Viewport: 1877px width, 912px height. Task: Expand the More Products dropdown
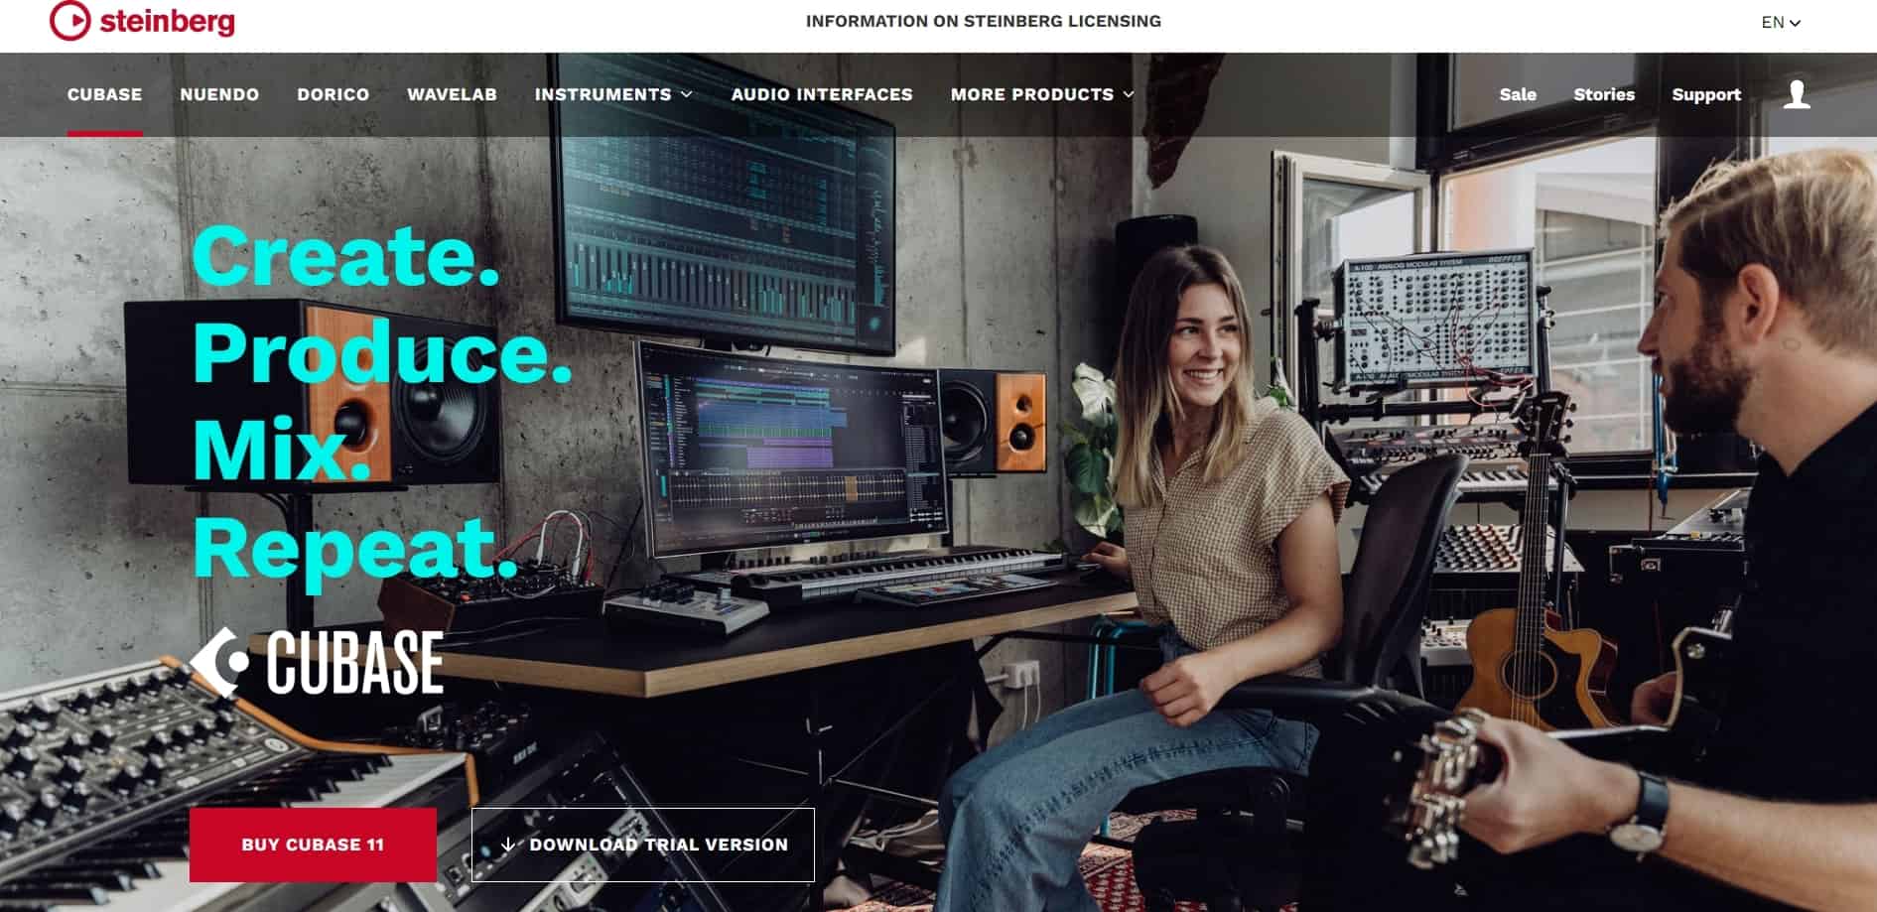(1042, 94)
